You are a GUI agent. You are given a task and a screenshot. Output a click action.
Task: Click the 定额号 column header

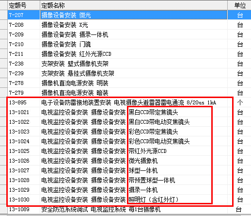point(24,5)
